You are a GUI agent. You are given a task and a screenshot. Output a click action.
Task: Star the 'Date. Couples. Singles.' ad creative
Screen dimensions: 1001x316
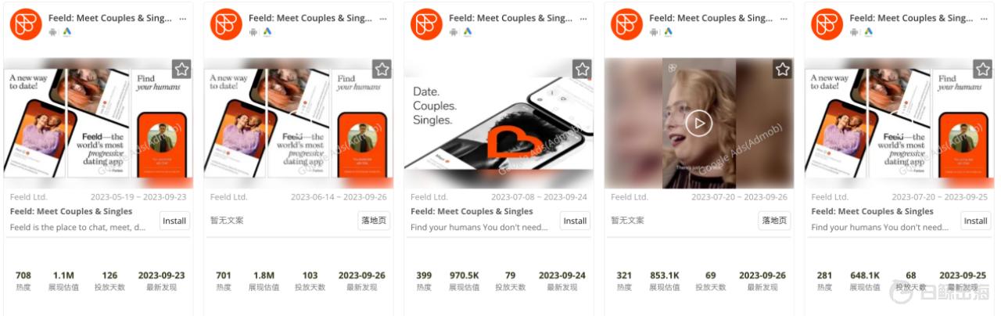point(582,70)
